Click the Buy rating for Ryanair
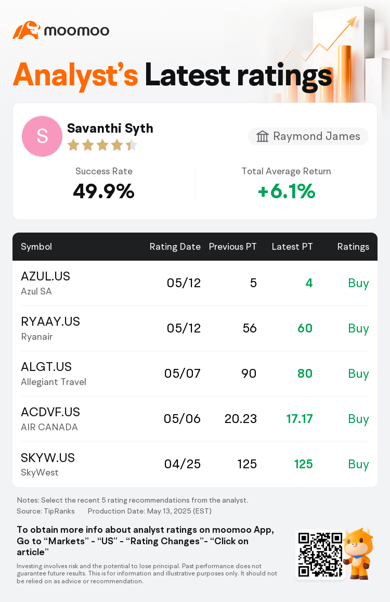Image resolution: width=390 pixels, height=602 pixels. click(x=358, y=329)
